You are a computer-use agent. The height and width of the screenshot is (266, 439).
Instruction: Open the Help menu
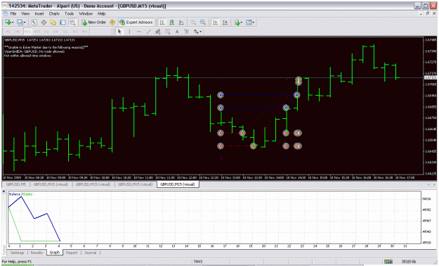click(x=101, y=13)
